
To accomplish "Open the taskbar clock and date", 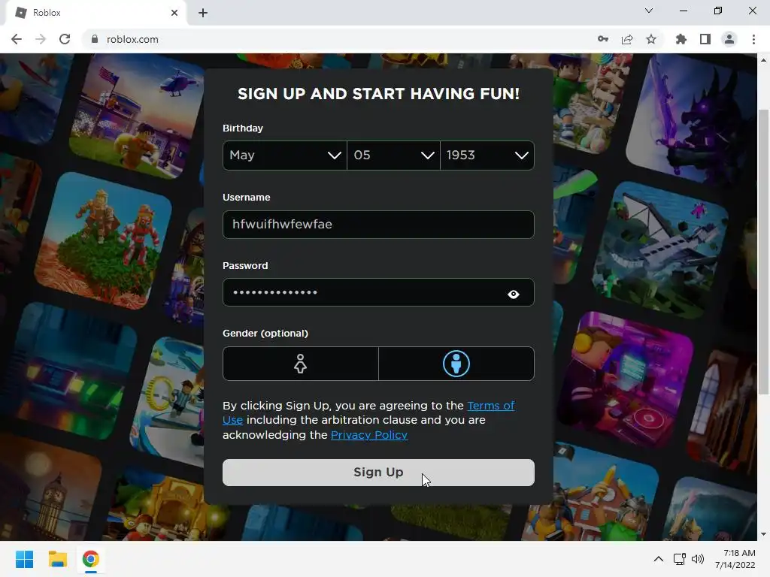I will pyautogui.click(x=735, y=559).
